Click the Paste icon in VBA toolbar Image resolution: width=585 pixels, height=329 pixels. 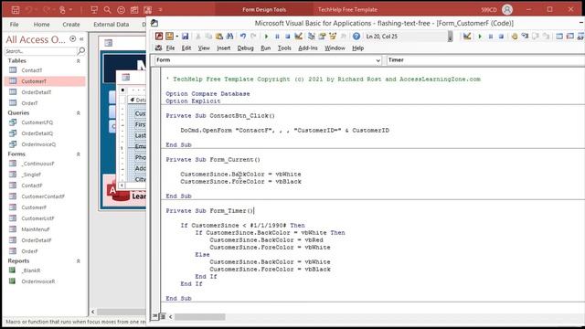219,37
